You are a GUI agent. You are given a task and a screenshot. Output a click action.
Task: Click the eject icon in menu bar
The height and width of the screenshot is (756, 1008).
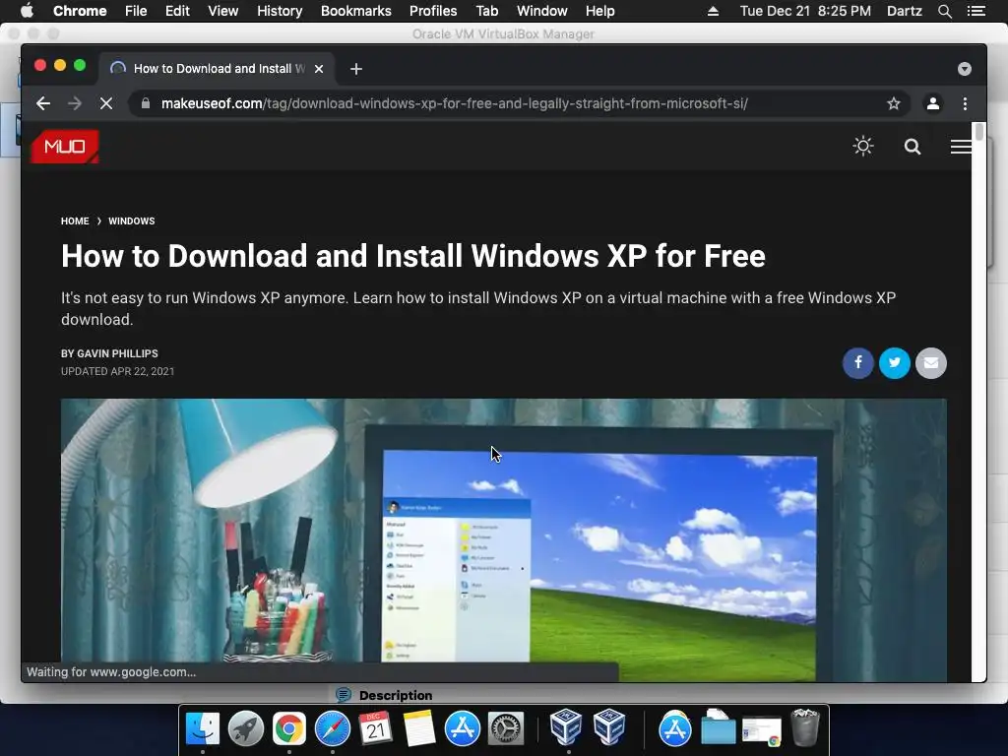coord(713,11)
